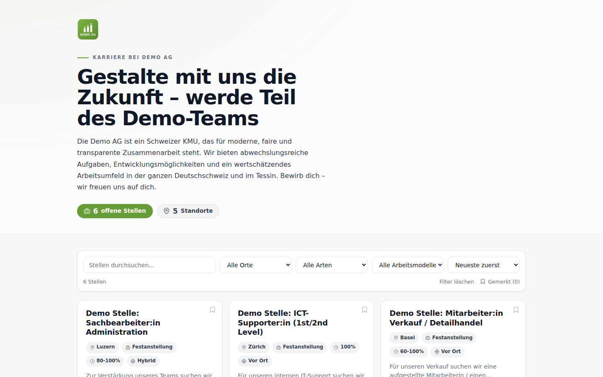Click the clock icon in the 80-100% tag
The height and width of the screenshot is (377, 603).
93,361
